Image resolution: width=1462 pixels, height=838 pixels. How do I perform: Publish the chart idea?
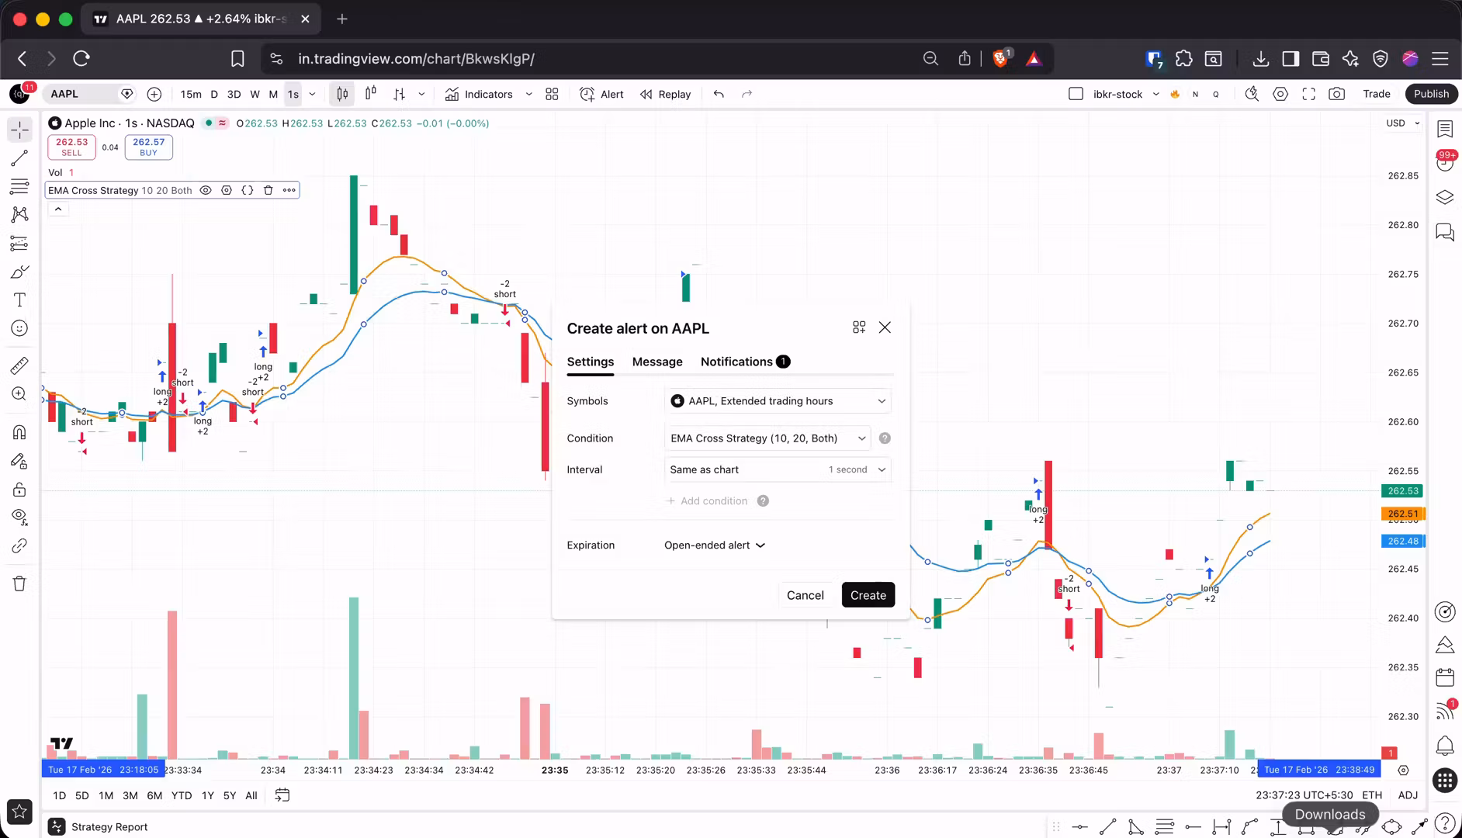point(1431,94)
